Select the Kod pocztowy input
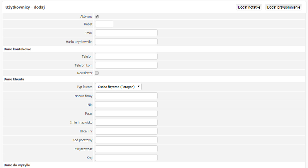 pyautogui.click(x=126, y=140)
